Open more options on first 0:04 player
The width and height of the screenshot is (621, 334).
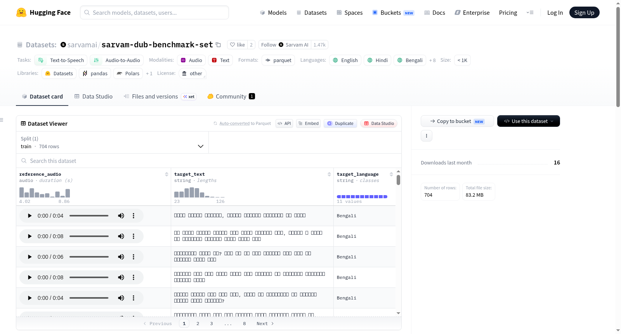pyautogui.click(x=134, y=216)
